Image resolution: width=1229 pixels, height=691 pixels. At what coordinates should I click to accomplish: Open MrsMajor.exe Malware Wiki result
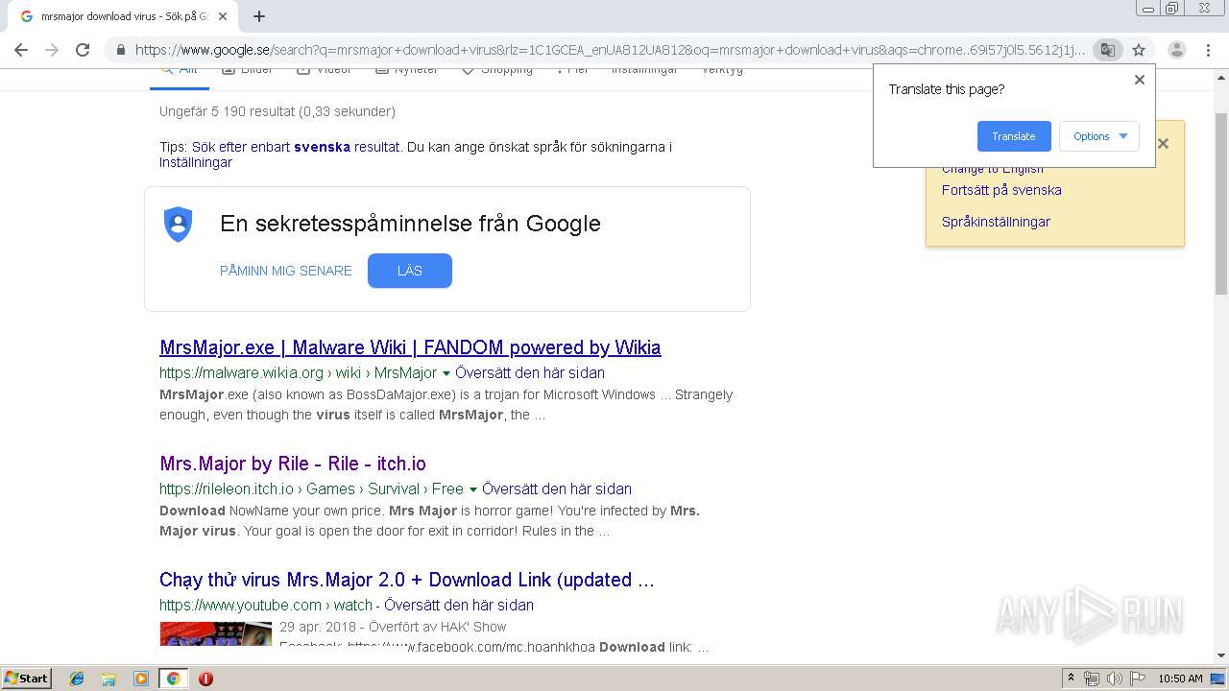pos(410,347)
